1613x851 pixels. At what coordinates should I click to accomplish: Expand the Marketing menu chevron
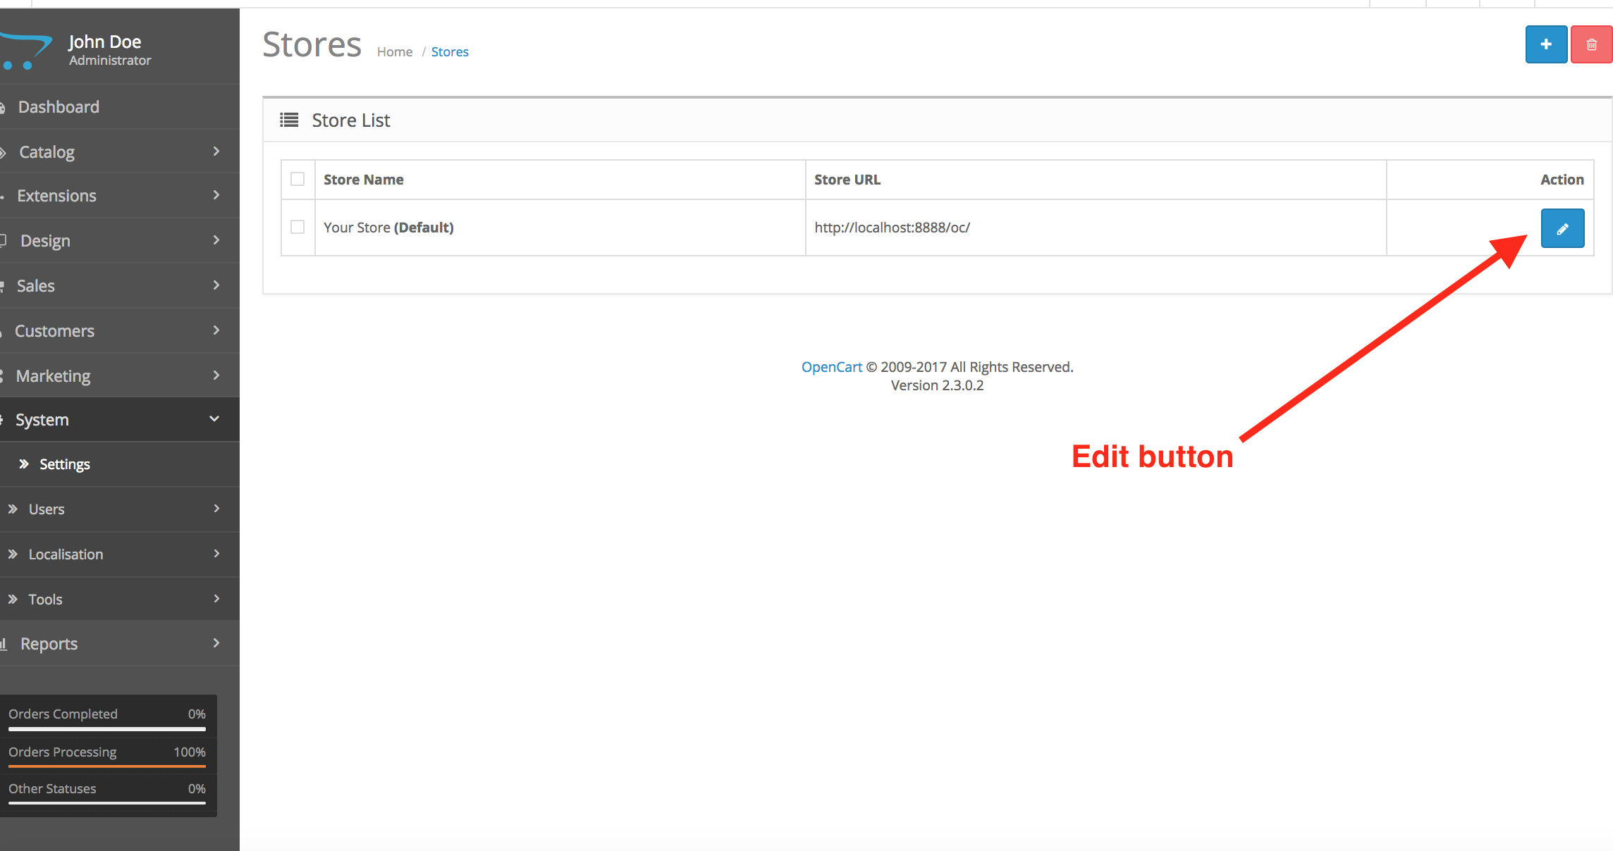coord(216,375)
